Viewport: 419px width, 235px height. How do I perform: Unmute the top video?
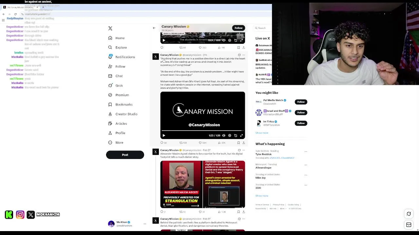pos(224,40)
